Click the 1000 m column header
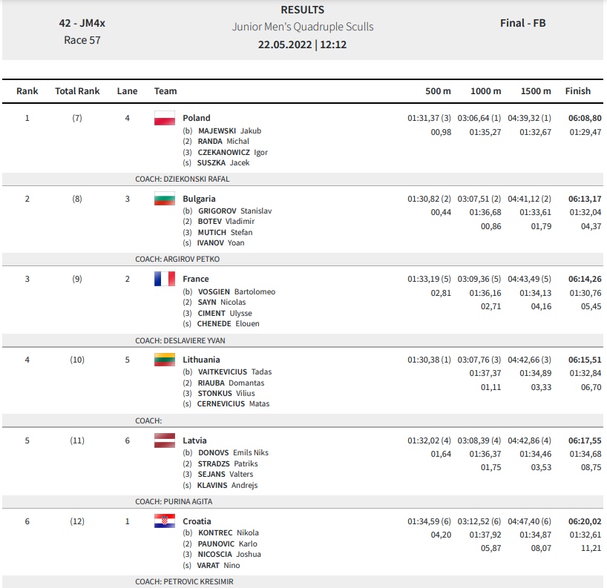The width and height of the screenshot is (607, 588). click(485, 91)
